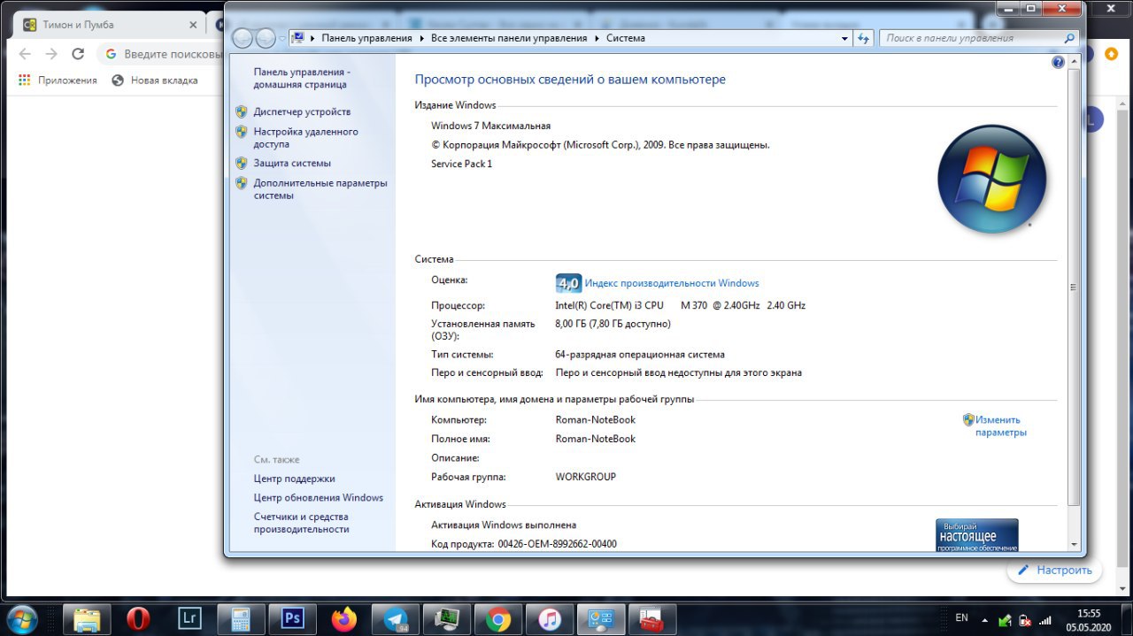Click the green safely-remove tray icon
Viewport: 1133px width, 636px height.
[x=1005, y=619]
